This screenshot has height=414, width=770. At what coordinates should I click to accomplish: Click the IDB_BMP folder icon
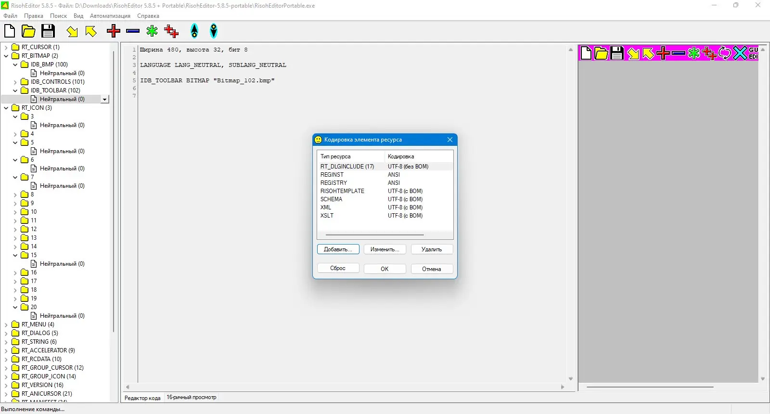25,65
